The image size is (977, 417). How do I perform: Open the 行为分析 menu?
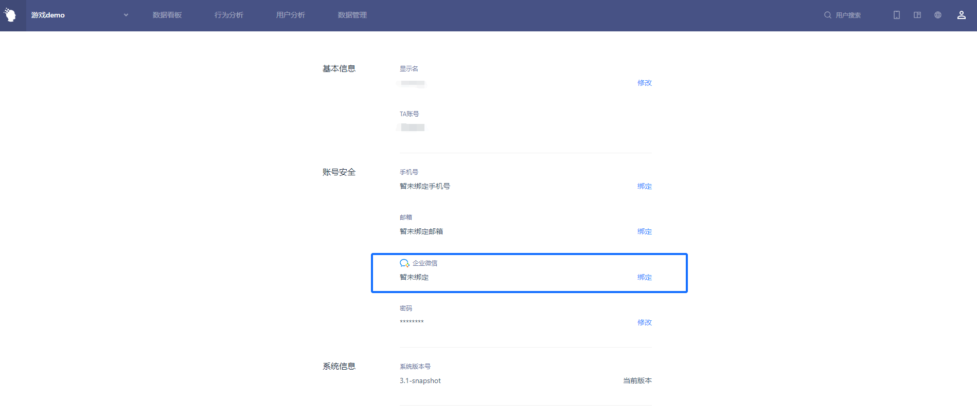[229, 15]
